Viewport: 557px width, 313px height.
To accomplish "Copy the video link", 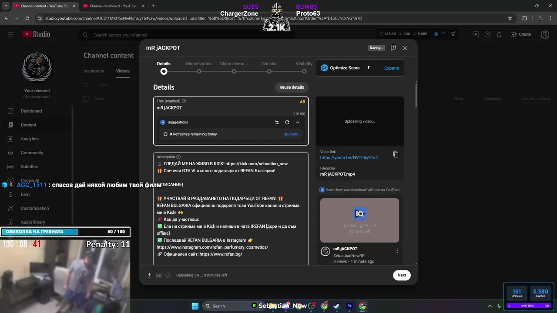I will point(396,154).
